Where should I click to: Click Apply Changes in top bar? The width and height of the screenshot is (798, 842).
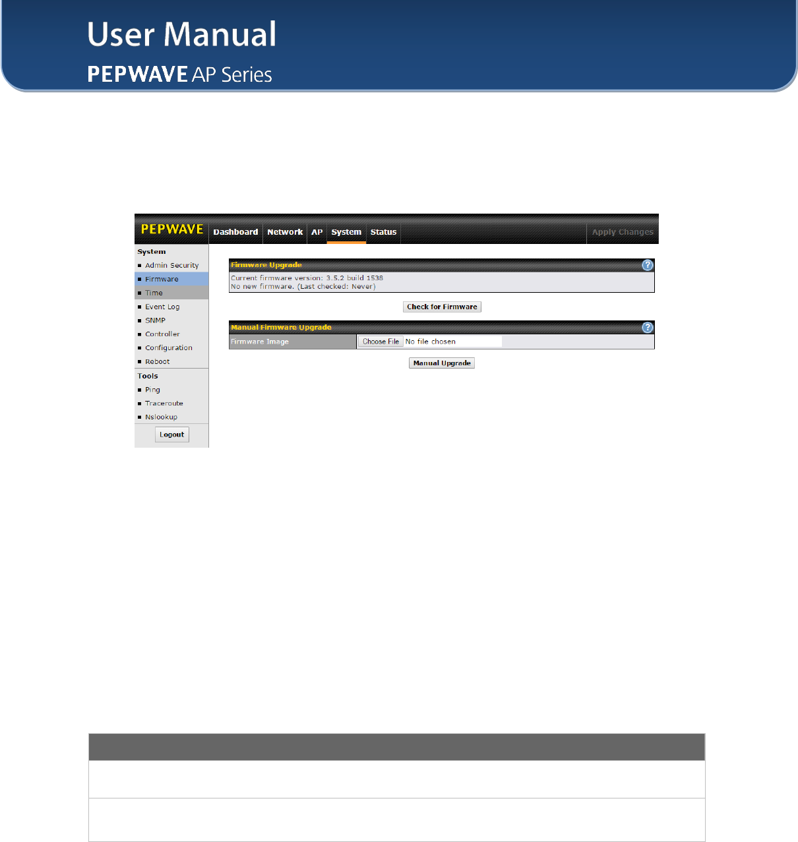click(x=623, y=232)
